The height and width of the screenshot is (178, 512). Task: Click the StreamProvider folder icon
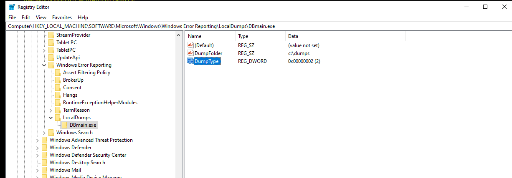coord(51,35)
